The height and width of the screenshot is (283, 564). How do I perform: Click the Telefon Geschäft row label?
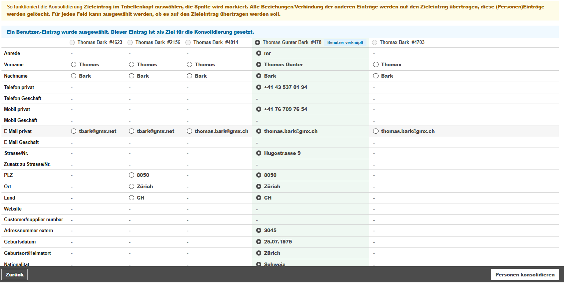23,98
